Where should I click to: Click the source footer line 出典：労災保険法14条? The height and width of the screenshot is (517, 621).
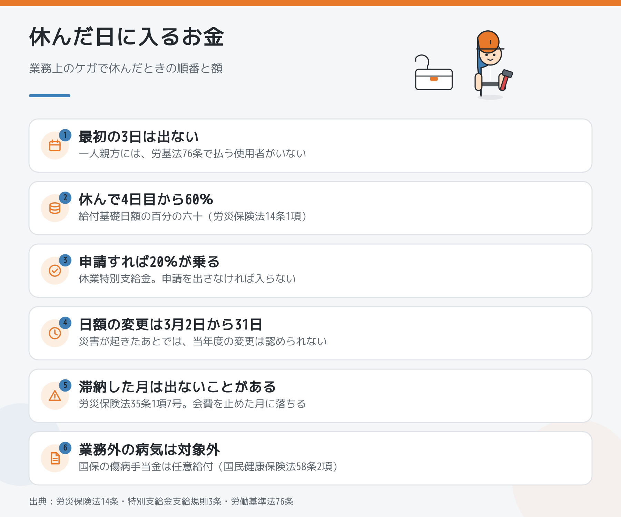(74, 501)
